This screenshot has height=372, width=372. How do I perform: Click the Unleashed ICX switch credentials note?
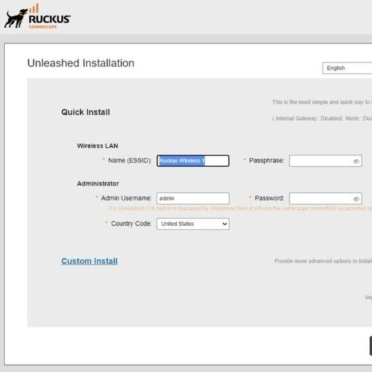click(241, 208)
